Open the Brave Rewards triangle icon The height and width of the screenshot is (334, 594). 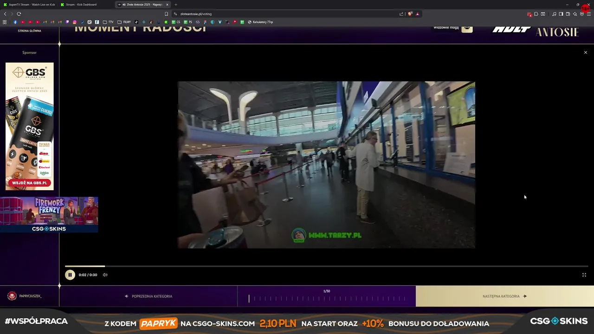(418, 14)
